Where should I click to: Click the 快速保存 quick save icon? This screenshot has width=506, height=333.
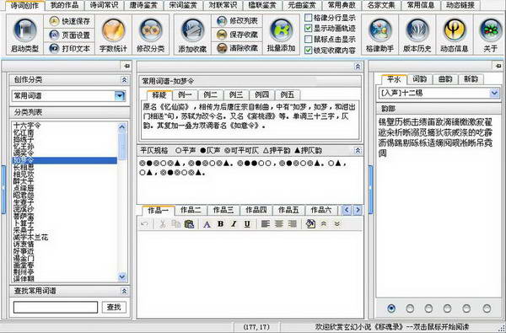[x=54, y=21]
